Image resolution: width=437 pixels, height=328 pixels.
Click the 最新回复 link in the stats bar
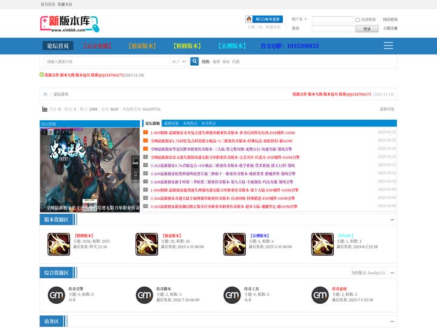tap(387, 109)
